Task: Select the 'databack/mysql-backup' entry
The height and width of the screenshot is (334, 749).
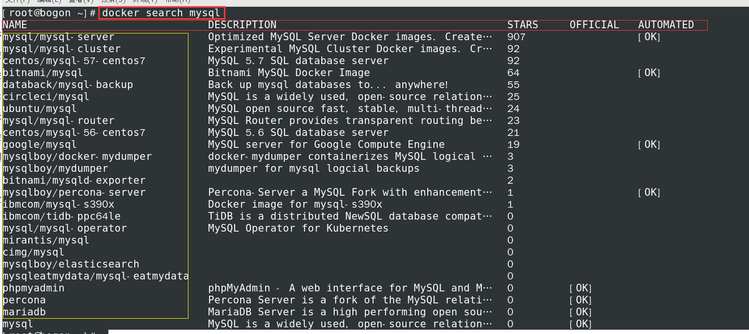Action: tap(68, 85)
